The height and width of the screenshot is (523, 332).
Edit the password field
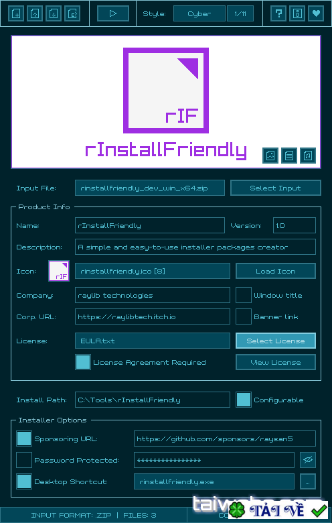pyautogui.click(x=214, y=460)
